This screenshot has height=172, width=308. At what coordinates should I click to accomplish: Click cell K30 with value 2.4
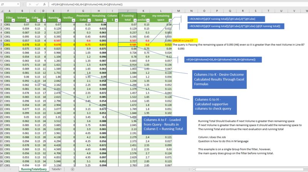(143, 137)
